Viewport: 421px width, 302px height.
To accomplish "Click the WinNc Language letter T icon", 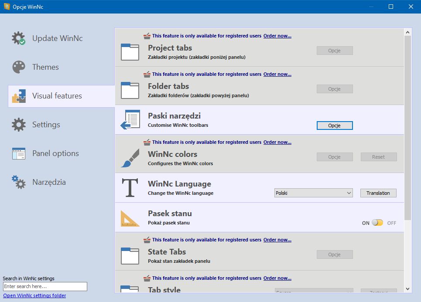I will pos(130,187).
